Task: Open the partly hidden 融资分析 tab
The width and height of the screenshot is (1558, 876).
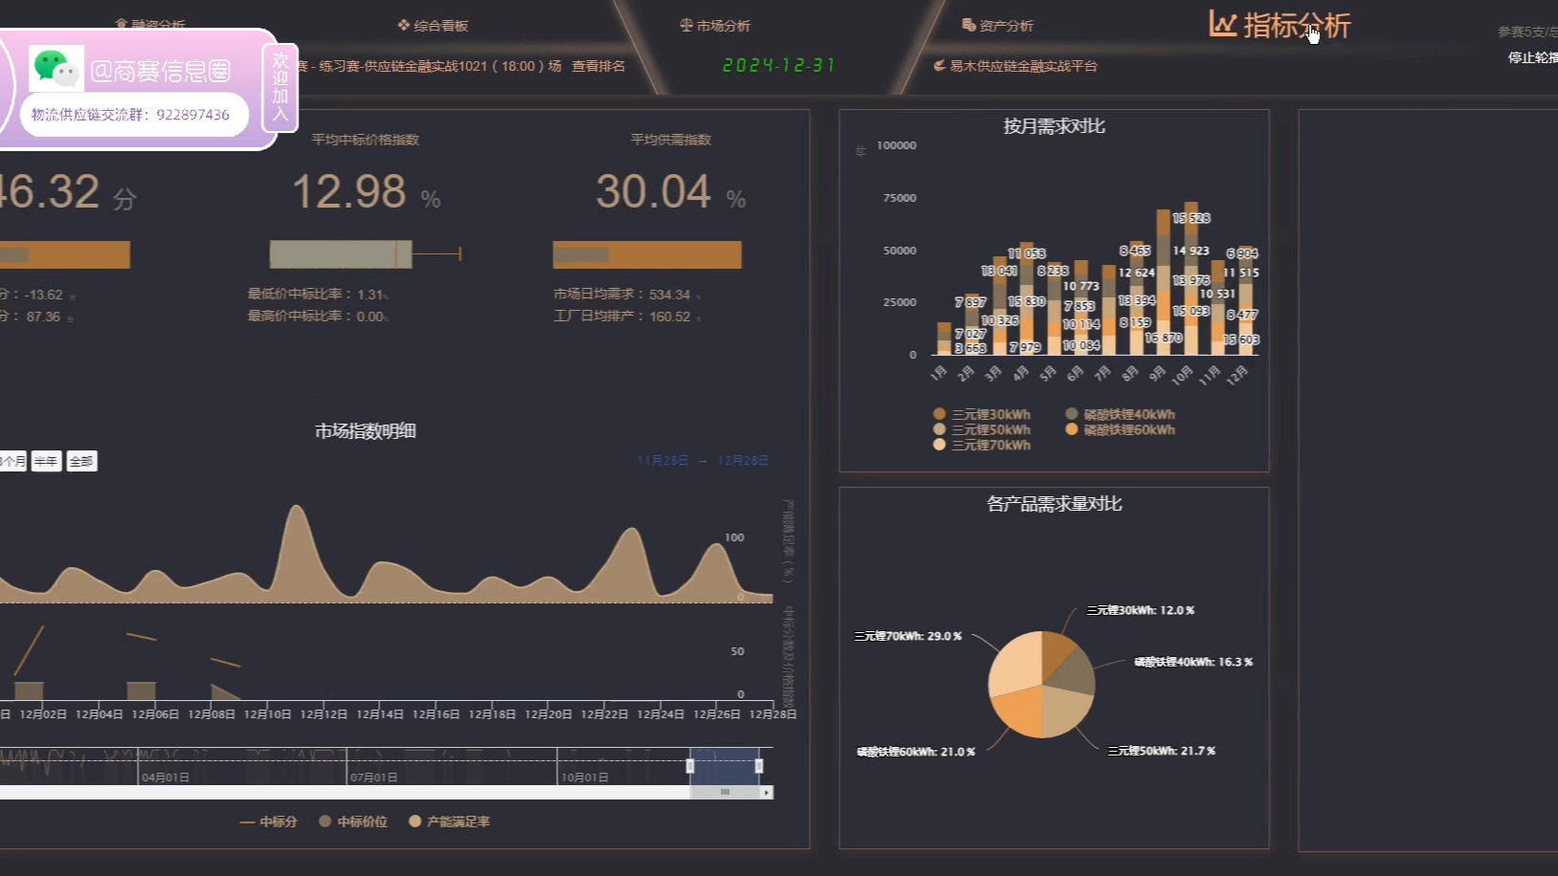Action: point(150,24)
